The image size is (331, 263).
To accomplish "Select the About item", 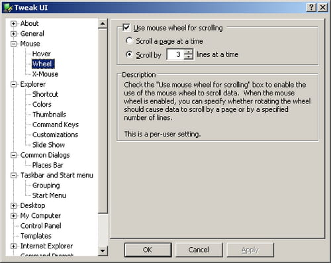I will [x=29, y=23].
